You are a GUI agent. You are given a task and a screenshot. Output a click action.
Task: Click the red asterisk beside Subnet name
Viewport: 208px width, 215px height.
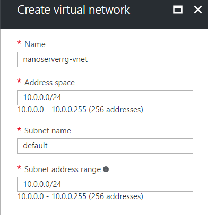[x=19, y=129]
